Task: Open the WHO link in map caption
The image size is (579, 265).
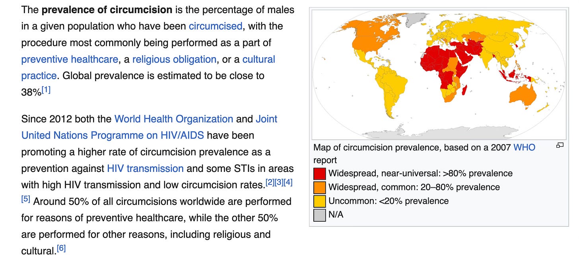Action: pyautogui.click(x=524, y=147)
